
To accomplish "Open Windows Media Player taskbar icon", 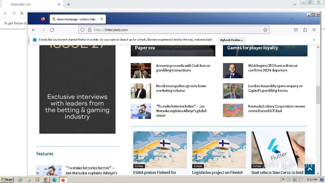I will tap(37, 180).
